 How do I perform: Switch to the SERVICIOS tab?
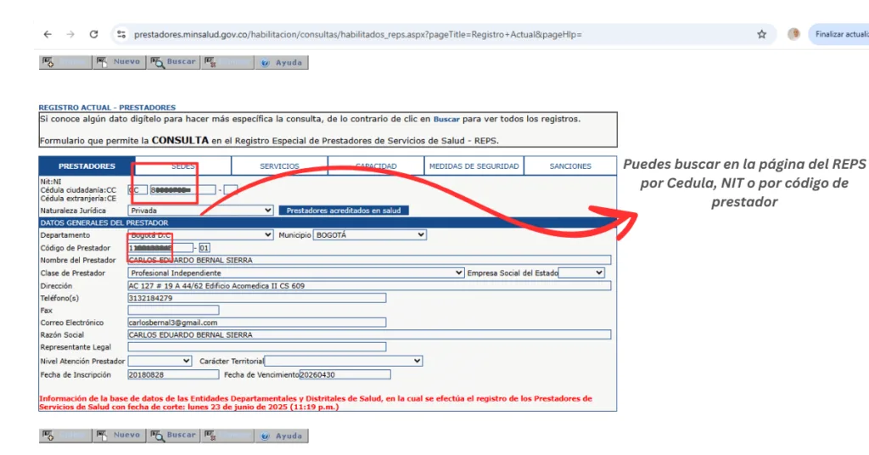coord(279,166)
